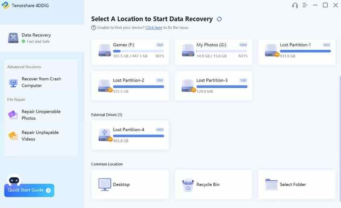The height and width of the screenshot is (208, 341).
Task: Click the 14.9 GB / 15.0 GB text
Action: click(211, 56)
